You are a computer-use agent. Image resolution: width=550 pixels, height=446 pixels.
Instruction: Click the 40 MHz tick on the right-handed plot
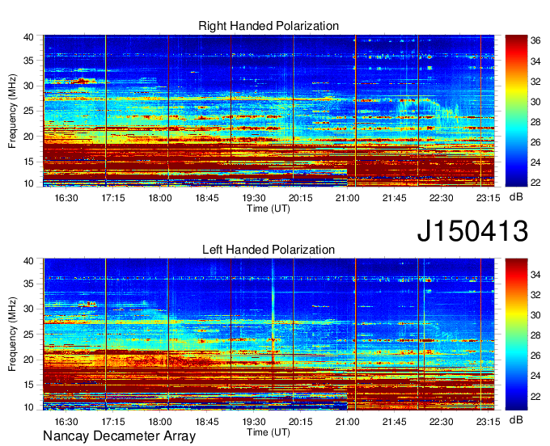(28, 37)
